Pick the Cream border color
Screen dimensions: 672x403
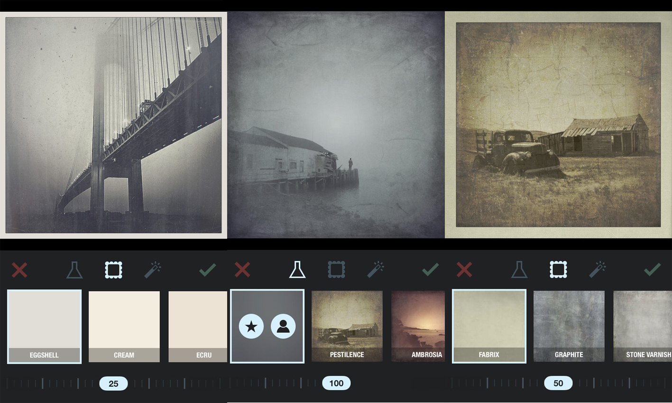click(x=124, y=326)
